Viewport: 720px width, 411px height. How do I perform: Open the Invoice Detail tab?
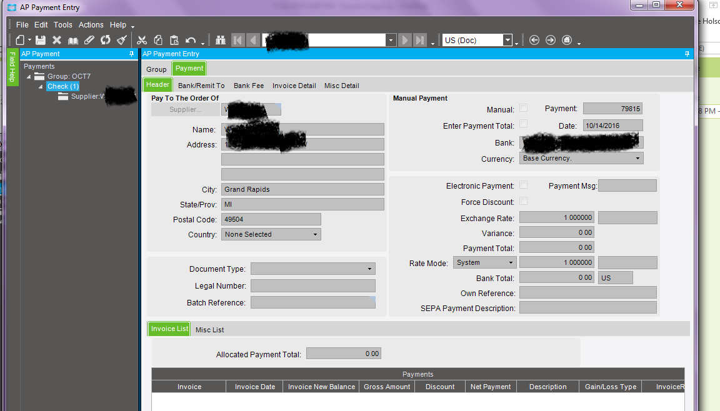point(294,86)
